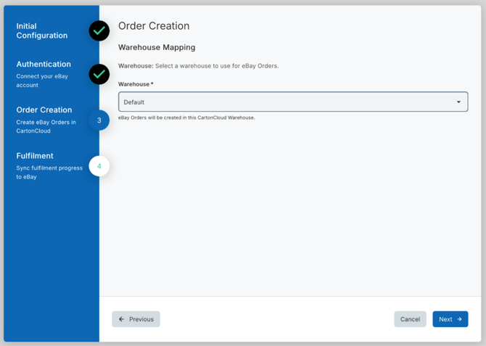Click the helper text under Warehouse dropdown
Viewport: 486px width, 346px height.
point(186,118)
